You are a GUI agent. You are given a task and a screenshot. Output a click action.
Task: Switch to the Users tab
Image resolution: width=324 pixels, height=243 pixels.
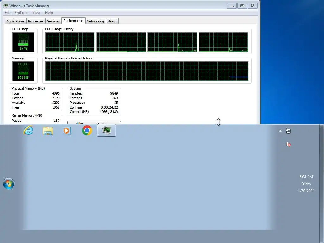click(112, 21)
